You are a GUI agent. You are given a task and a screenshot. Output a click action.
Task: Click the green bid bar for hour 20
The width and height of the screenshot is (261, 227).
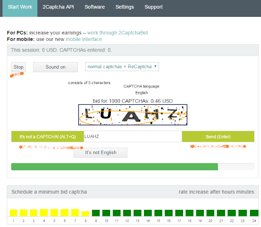point(210,213)
